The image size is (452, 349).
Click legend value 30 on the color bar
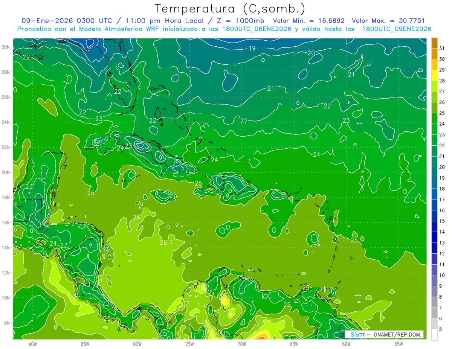pyautogui.click(x=442, y=59)
